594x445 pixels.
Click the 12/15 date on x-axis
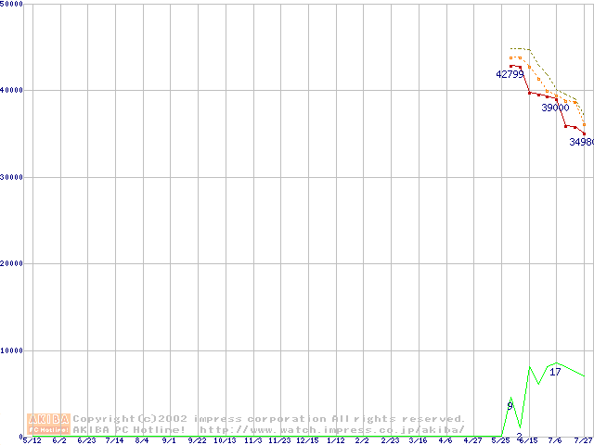(x=307, y=440)
